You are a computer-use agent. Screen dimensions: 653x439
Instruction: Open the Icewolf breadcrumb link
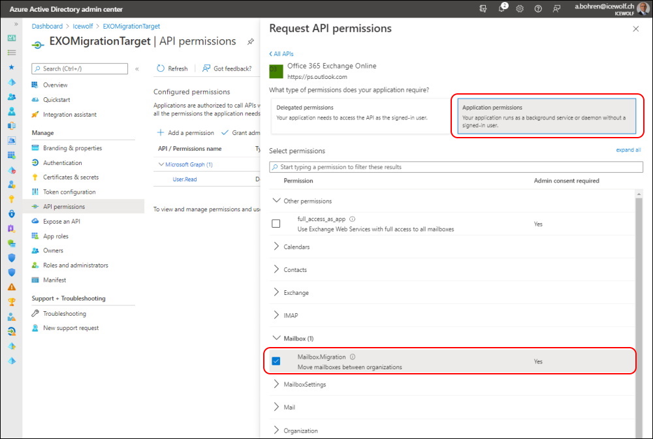point(83,26)
